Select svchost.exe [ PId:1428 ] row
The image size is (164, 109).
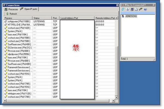[x=59, y=28]
